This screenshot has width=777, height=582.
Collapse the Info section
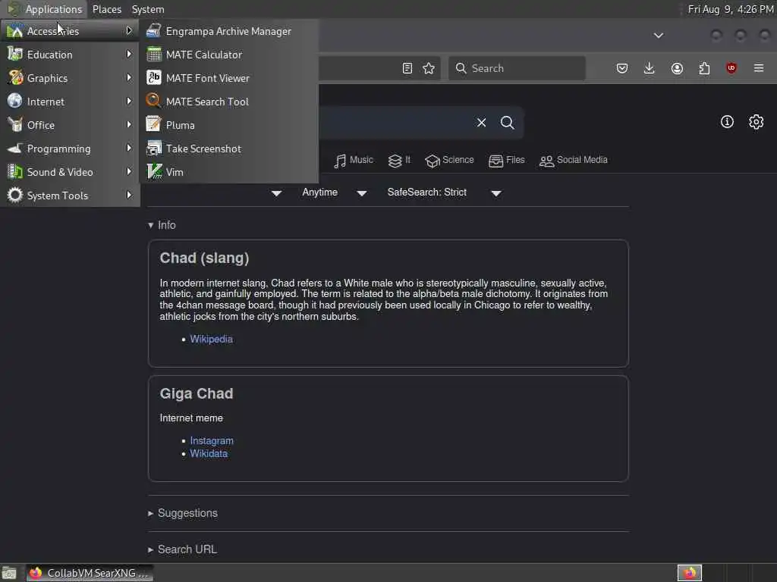click(162, 225)
